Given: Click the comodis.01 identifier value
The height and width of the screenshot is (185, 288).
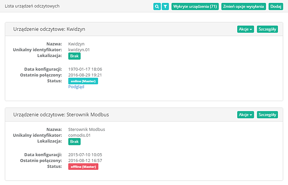Looking at the screenshot, I should pyautogui.click(x=79, y=135).
